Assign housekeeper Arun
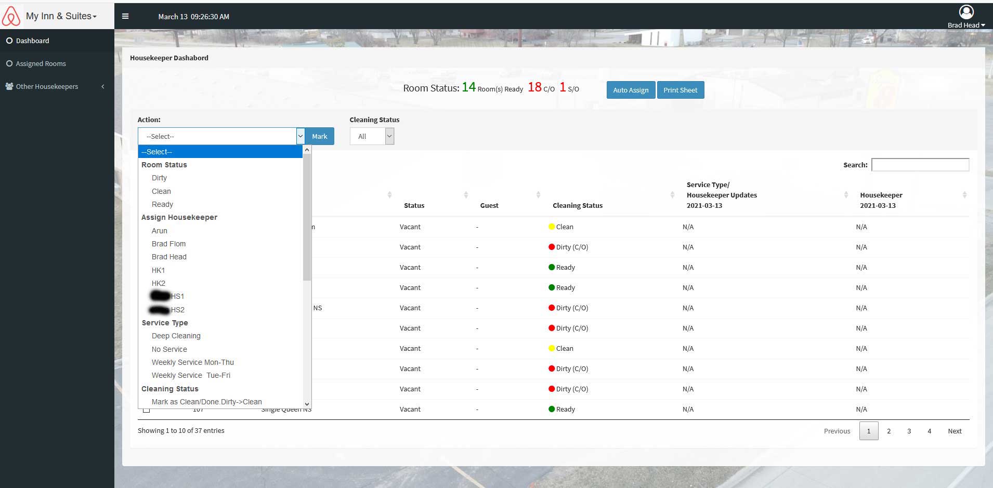993x488 pixels. click(x=159, y=231)
